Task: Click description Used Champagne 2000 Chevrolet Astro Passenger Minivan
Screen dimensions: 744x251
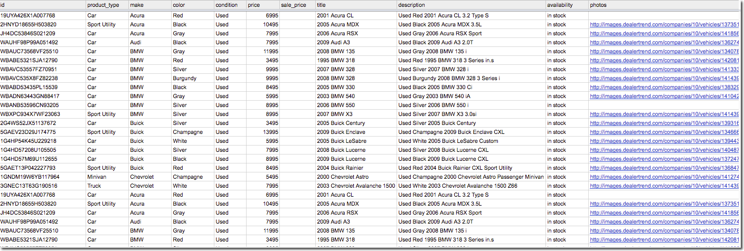Action: click(x=471, y=177)
